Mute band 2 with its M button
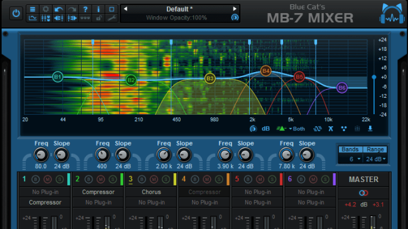 [100, 179]
